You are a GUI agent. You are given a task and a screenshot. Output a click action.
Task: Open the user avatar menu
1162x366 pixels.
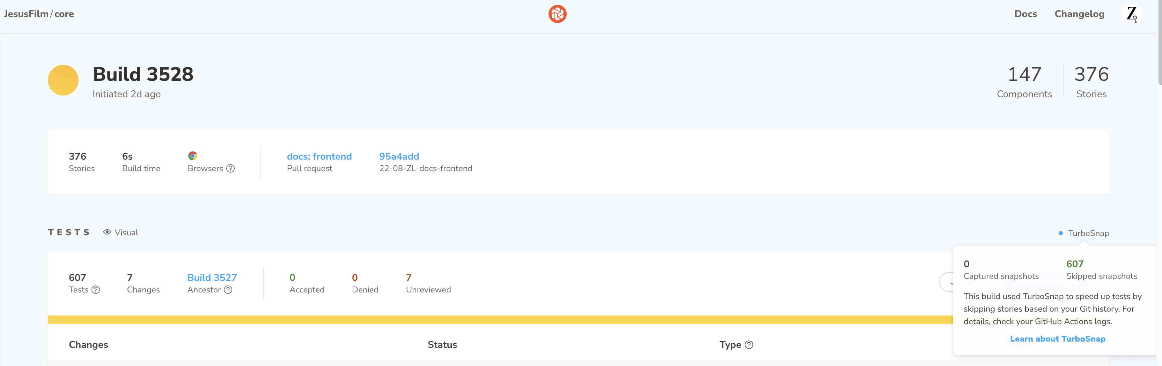(1131, 14)
